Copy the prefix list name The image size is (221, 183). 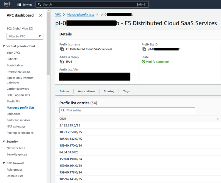pos(62,49)
